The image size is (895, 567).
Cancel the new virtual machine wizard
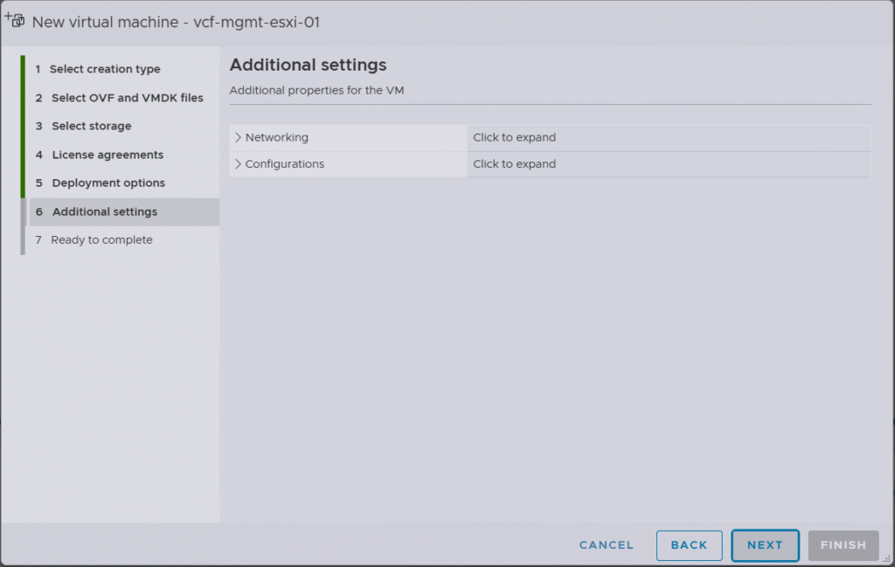[606, 545]
